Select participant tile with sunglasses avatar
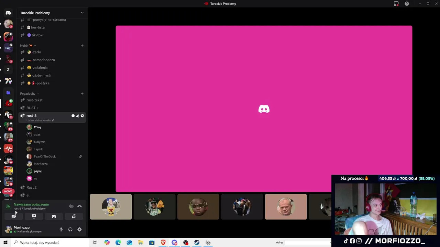440x247 pixels. click(198, 207)
